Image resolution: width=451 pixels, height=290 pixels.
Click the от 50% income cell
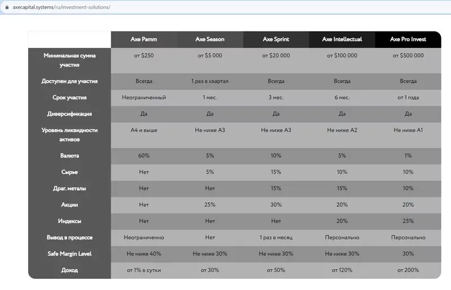point(276,270)
